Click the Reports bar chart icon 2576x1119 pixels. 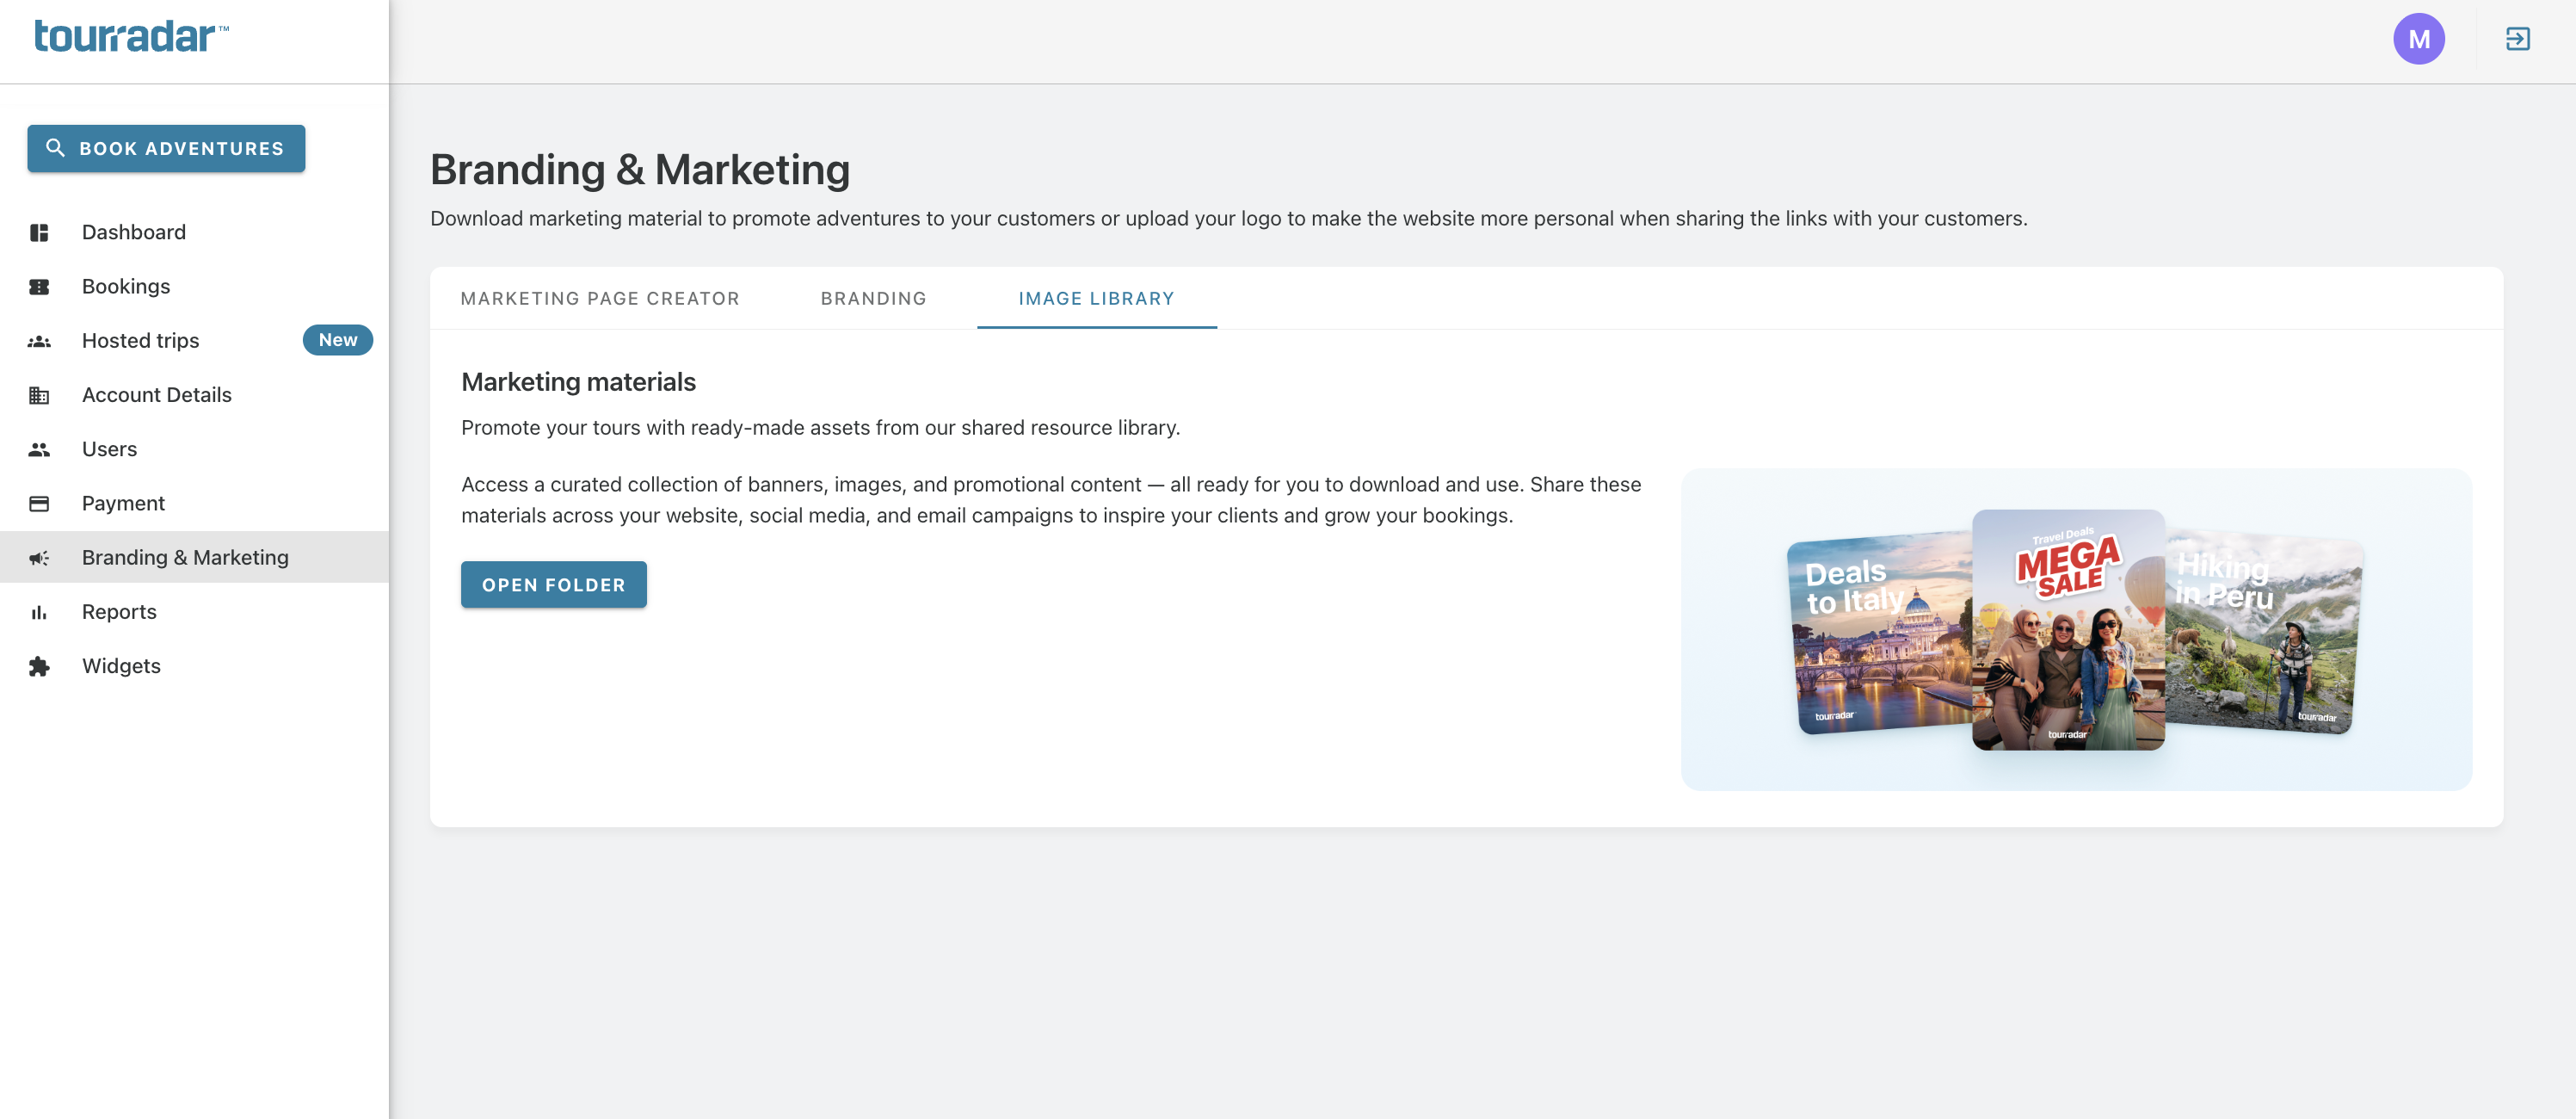(39, 612)
